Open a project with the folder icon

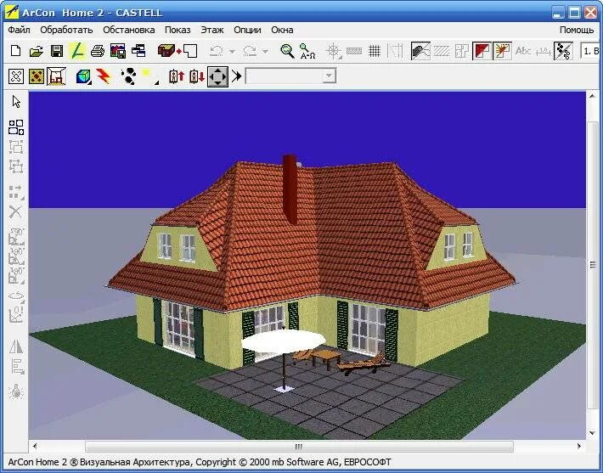click(x=37, y=51)
